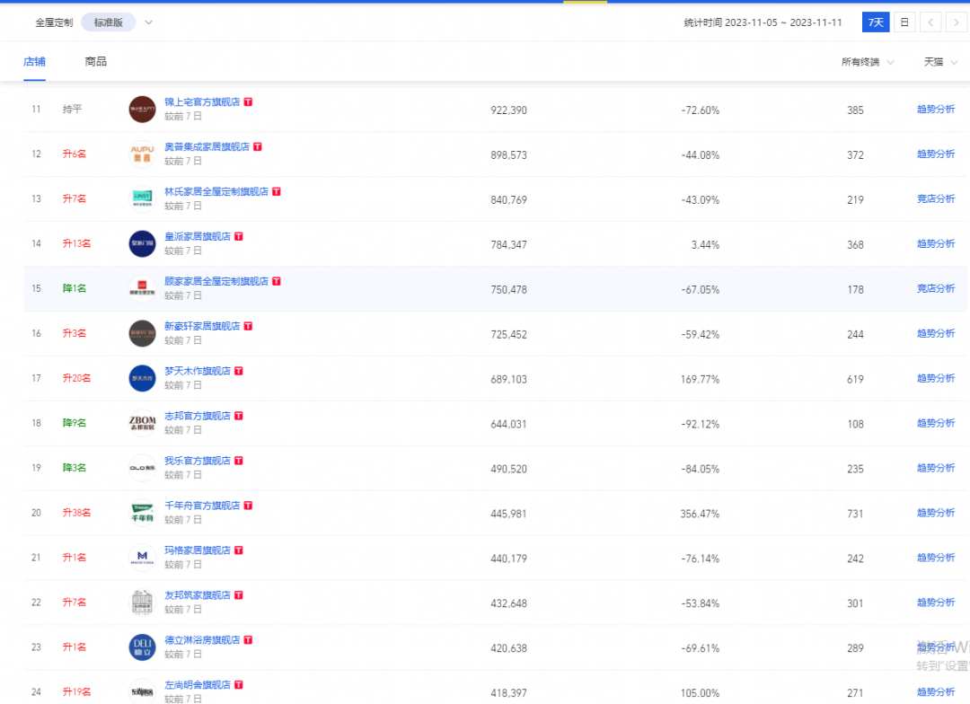This screenshot has height=704, width=970.
Task: Click rank change 升38名 in row 20
Action: pyautogui.click(x=76, y=513)
